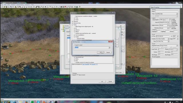Expand the Skirmish Only tree node
This screenshot has height=103, width=183.
tap(72, 23)
